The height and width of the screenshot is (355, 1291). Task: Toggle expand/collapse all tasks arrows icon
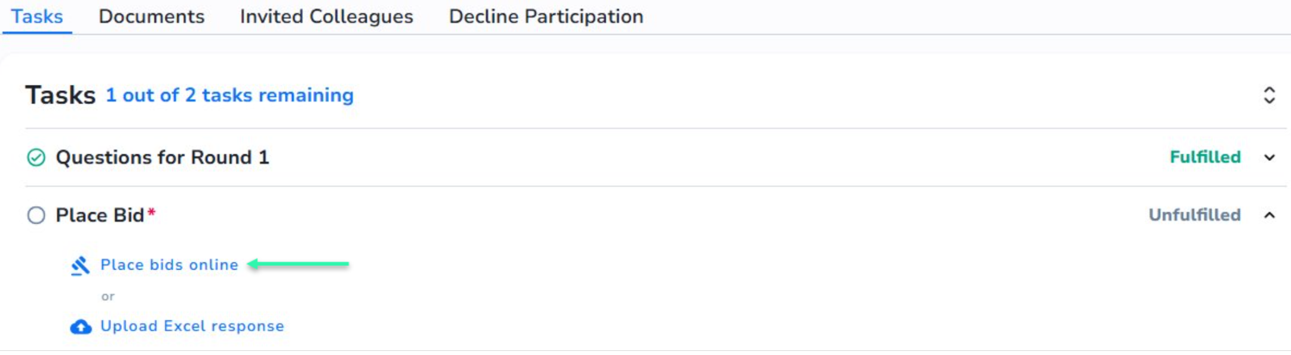[x=1269, y=95]
